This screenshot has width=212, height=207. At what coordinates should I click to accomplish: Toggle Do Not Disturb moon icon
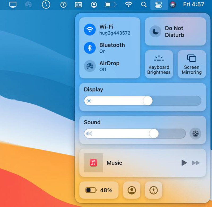point(155,31)
